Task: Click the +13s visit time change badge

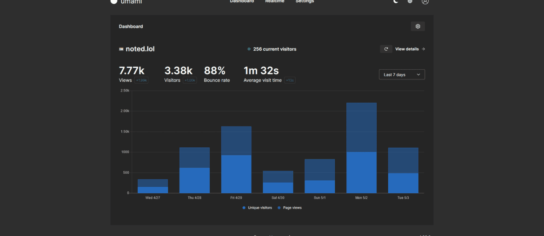Action: (290, 80)
